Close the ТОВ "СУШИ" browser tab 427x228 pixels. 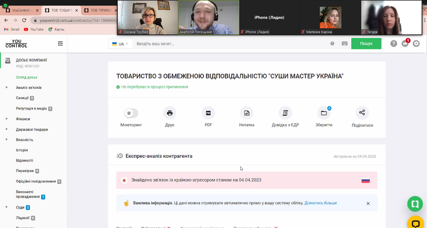point(76,10)
